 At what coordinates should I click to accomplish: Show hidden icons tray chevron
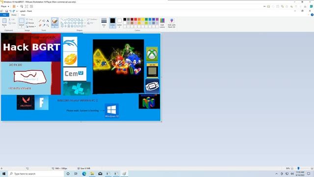(x=277, y=174)
